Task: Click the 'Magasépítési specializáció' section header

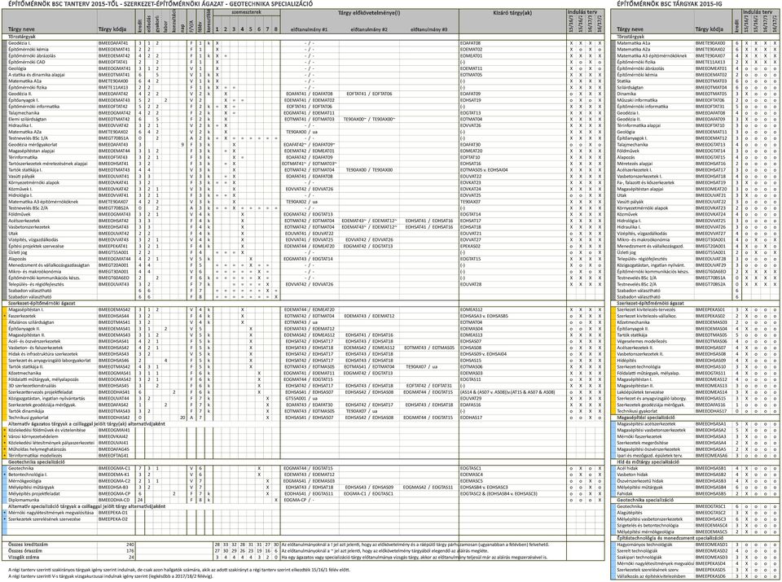Action: [x=645, y=418]
